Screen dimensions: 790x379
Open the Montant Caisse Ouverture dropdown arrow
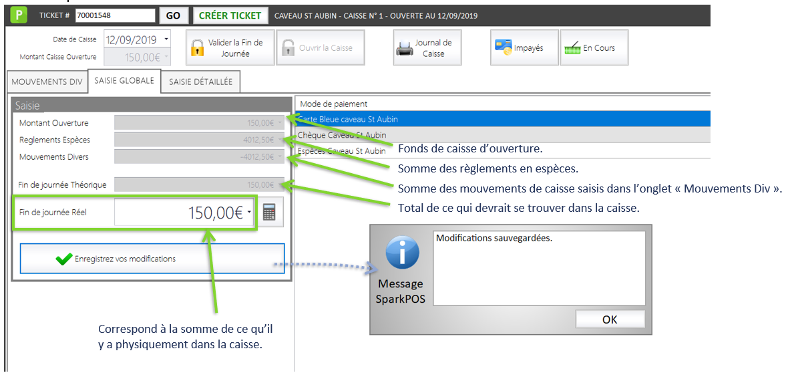(165, 57)
